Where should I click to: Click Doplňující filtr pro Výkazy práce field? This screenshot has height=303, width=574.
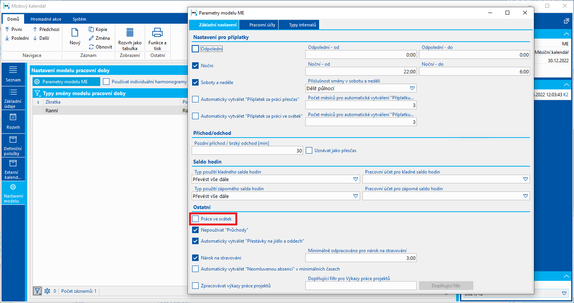click(361, 285)
